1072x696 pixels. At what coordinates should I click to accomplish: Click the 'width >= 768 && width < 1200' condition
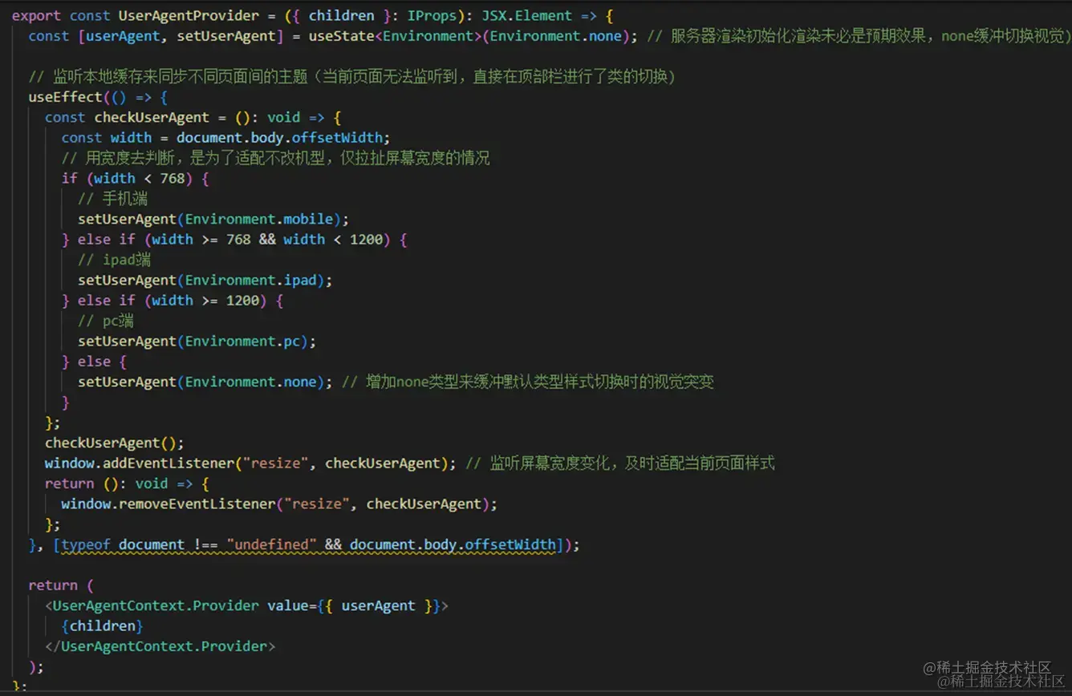(x=267, y=240)
